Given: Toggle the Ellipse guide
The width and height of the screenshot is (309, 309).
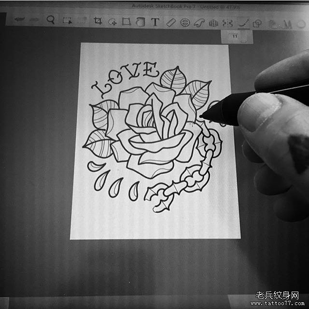Looking at the screenshot, I should [184, 22].
